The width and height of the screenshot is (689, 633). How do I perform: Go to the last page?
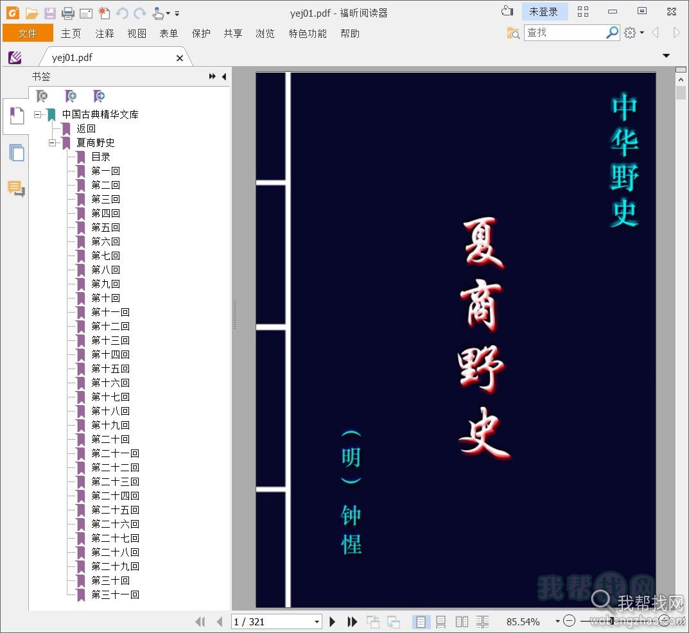pos(352,621)
